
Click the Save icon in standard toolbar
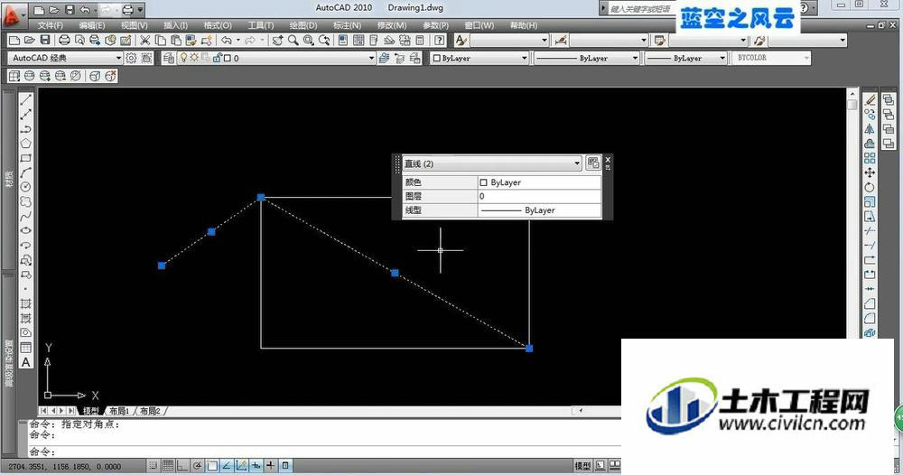click(45, 40)
